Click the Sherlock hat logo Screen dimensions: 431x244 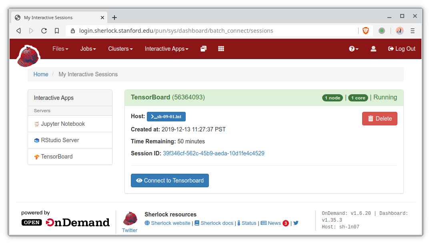point(28,56)
